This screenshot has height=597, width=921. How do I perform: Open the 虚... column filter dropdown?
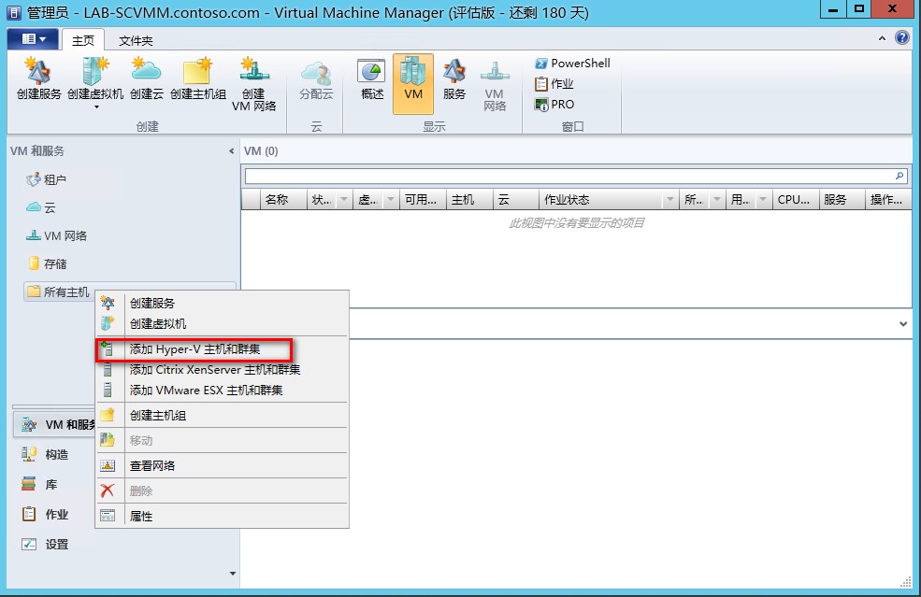391,200
